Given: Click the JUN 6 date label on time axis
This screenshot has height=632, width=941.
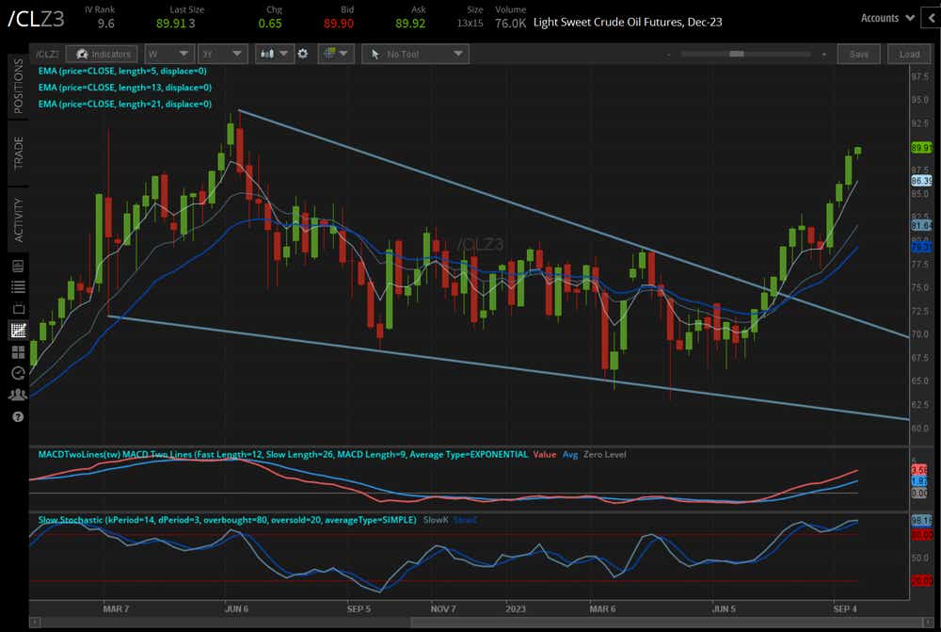Looking at the screenshot, I should [236, 609].
